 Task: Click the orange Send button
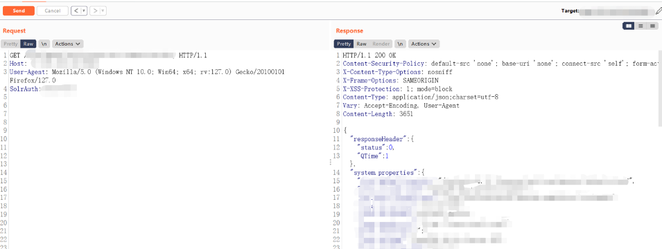(19, 11)
